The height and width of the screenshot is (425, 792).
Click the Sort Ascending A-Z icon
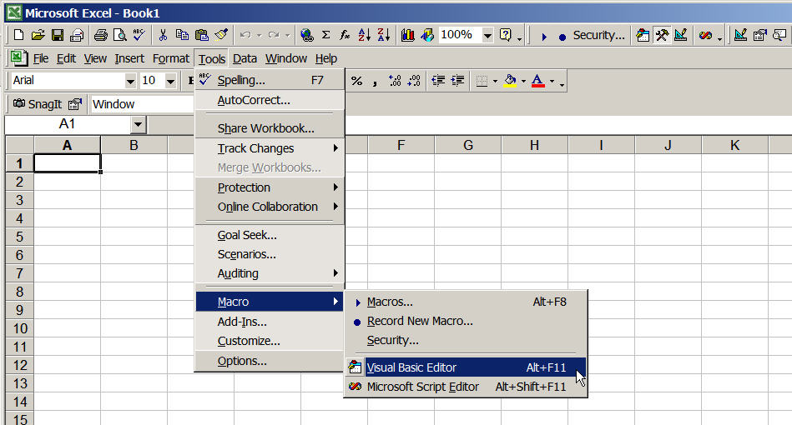coord(364,35)
